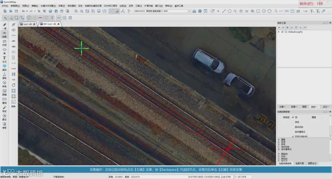The width and height of the screenshot is (332, 179).
Task: Switch to the 对象 panel tab
Action: [x=282, y=107]
